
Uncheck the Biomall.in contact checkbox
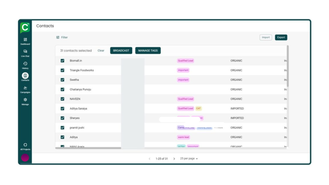click(x=62, y=61)
